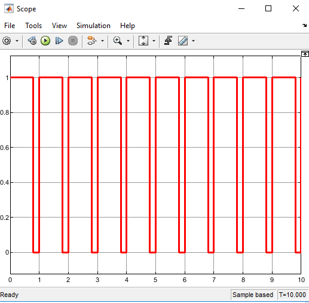Open the File menu
Image resolution: width=309 pixels, height=303 pixels.
click(x=10, y=26)
